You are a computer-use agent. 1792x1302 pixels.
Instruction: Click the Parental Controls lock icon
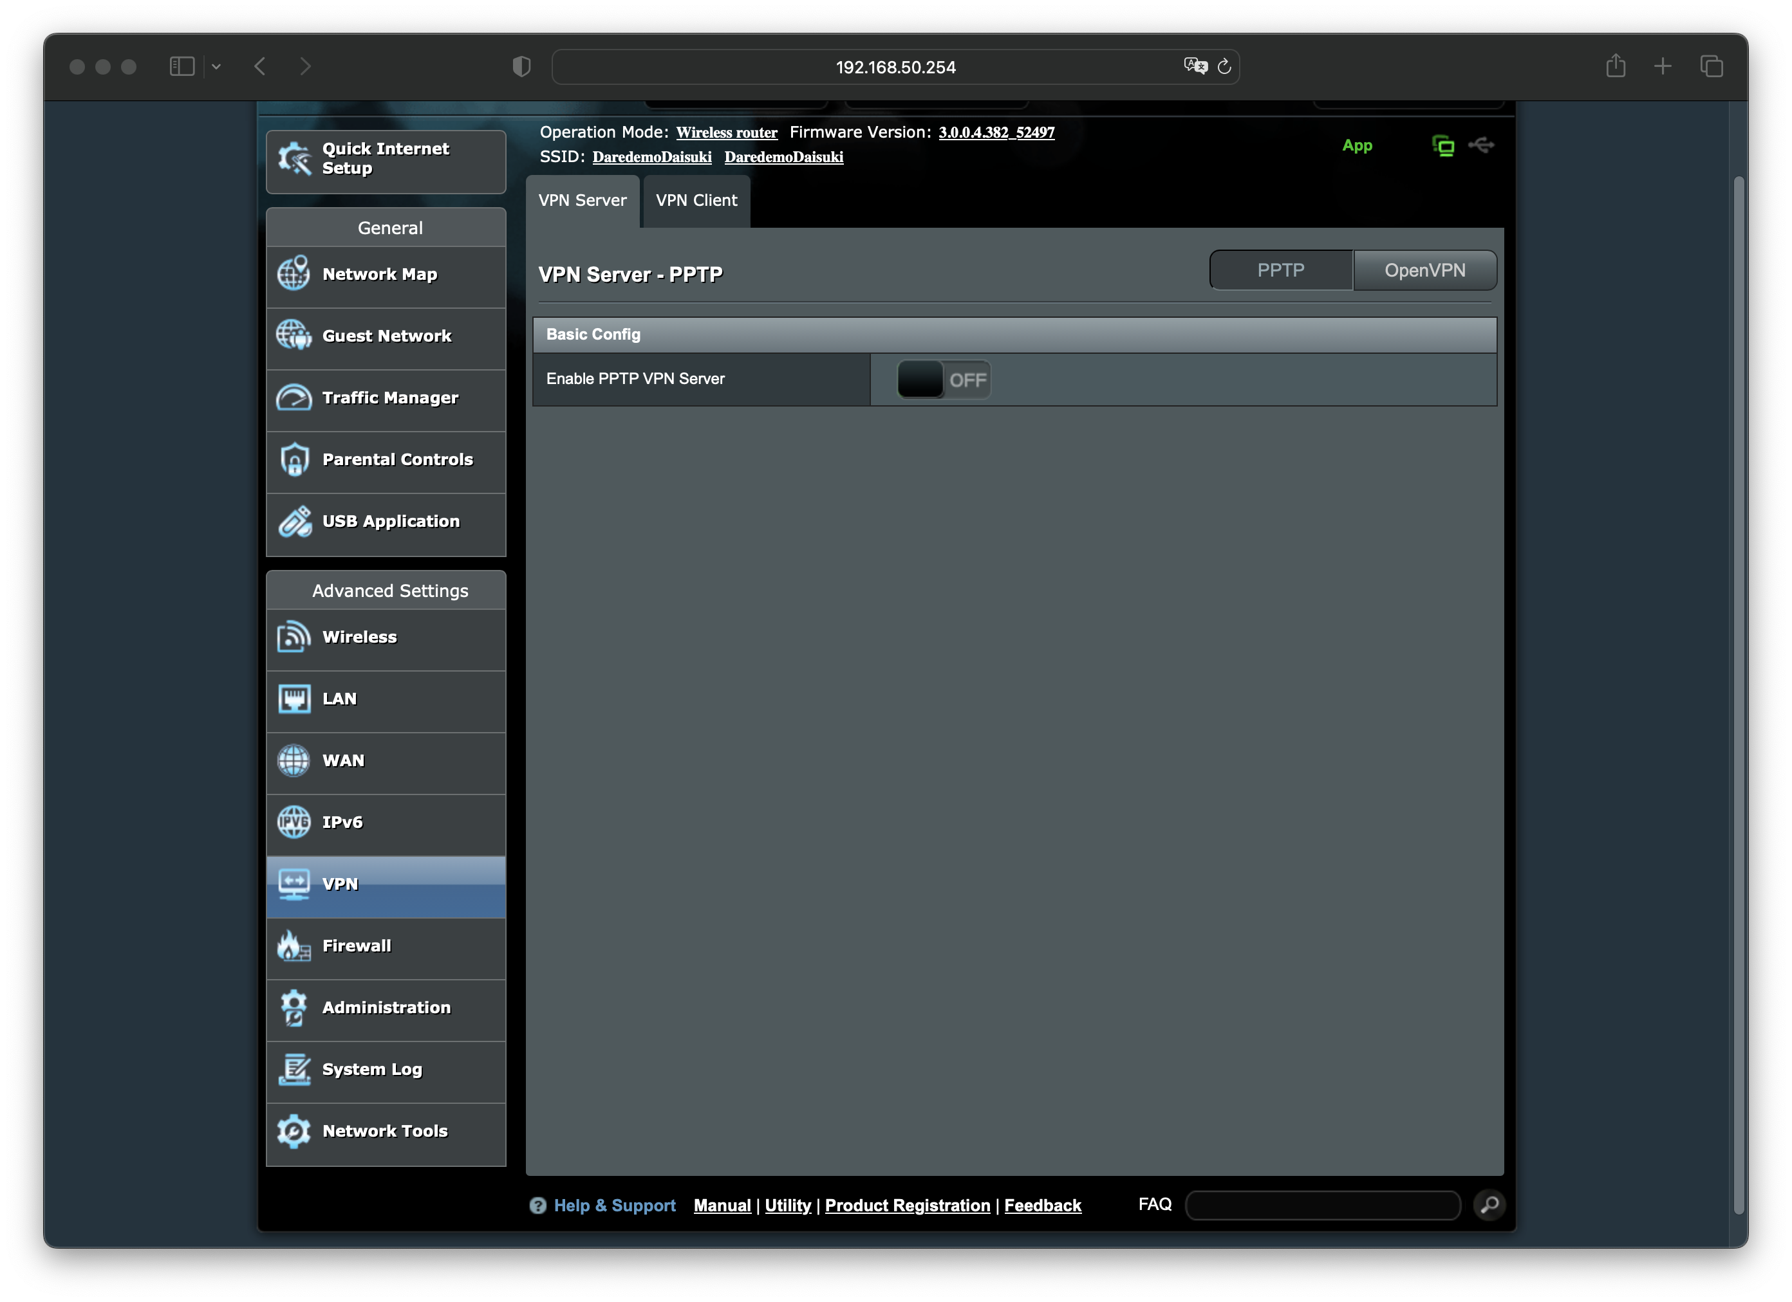293,459
